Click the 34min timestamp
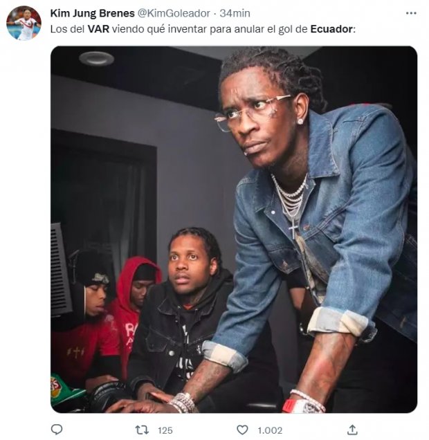 235,13
